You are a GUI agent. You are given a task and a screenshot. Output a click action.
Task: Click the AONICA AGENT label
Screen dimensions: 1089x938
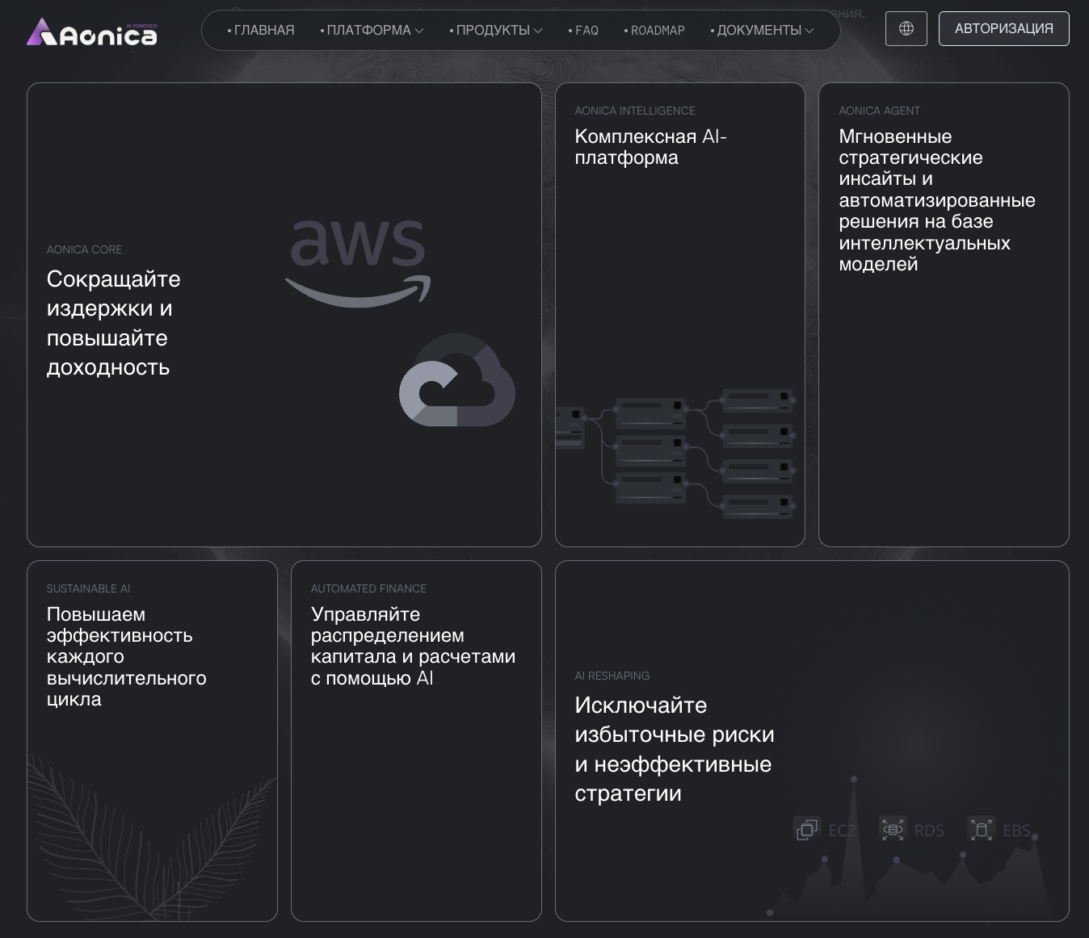[x=879, y=111]
